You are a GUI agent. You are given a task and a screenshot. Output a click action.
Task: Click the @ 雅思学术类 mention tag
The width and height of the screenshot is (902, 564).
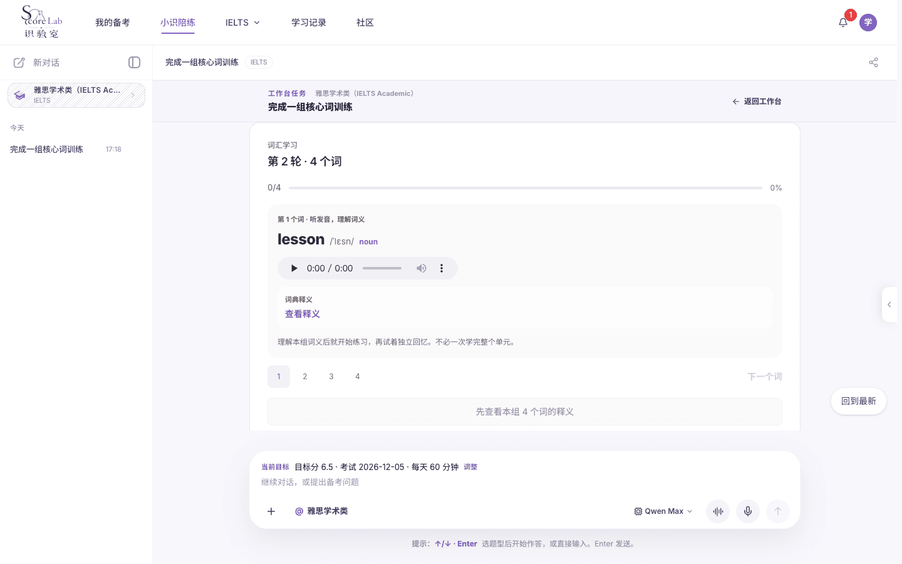pyautogui.click(x=321, y=511)
